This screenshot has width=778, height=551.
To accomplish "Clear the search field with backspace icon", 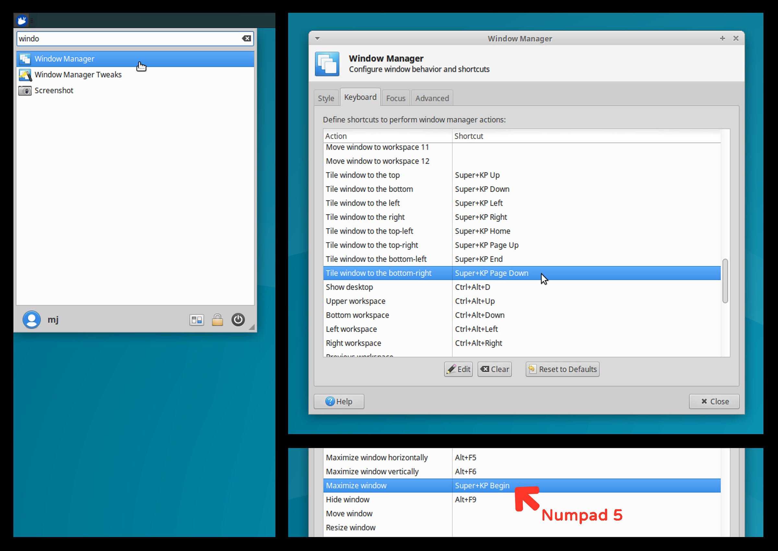I will [x=246, y=39].
